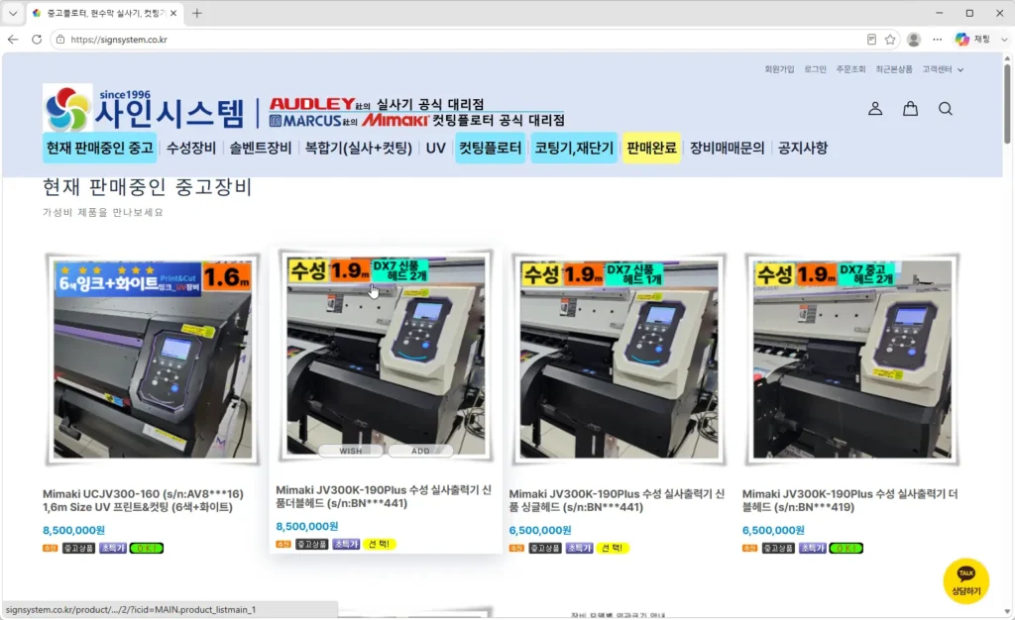This screenshot has width=1015, height=620.
Task: Reload the page with refresh icon
Action: [x=37, y=40]
